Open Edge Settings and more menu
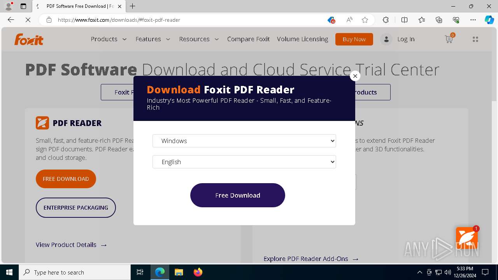The width and height of the screenshot is (498, 280). (473, 20)
